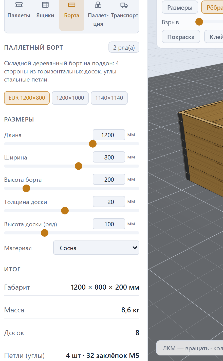
Task: Focus the Высота доски (ряд) input field
Action: pos(109,224)
